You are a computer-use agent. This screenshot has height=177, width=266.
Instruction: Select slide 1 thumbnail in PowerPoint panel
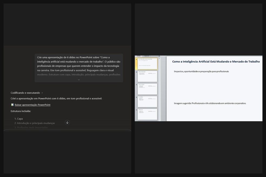(147, 63)
